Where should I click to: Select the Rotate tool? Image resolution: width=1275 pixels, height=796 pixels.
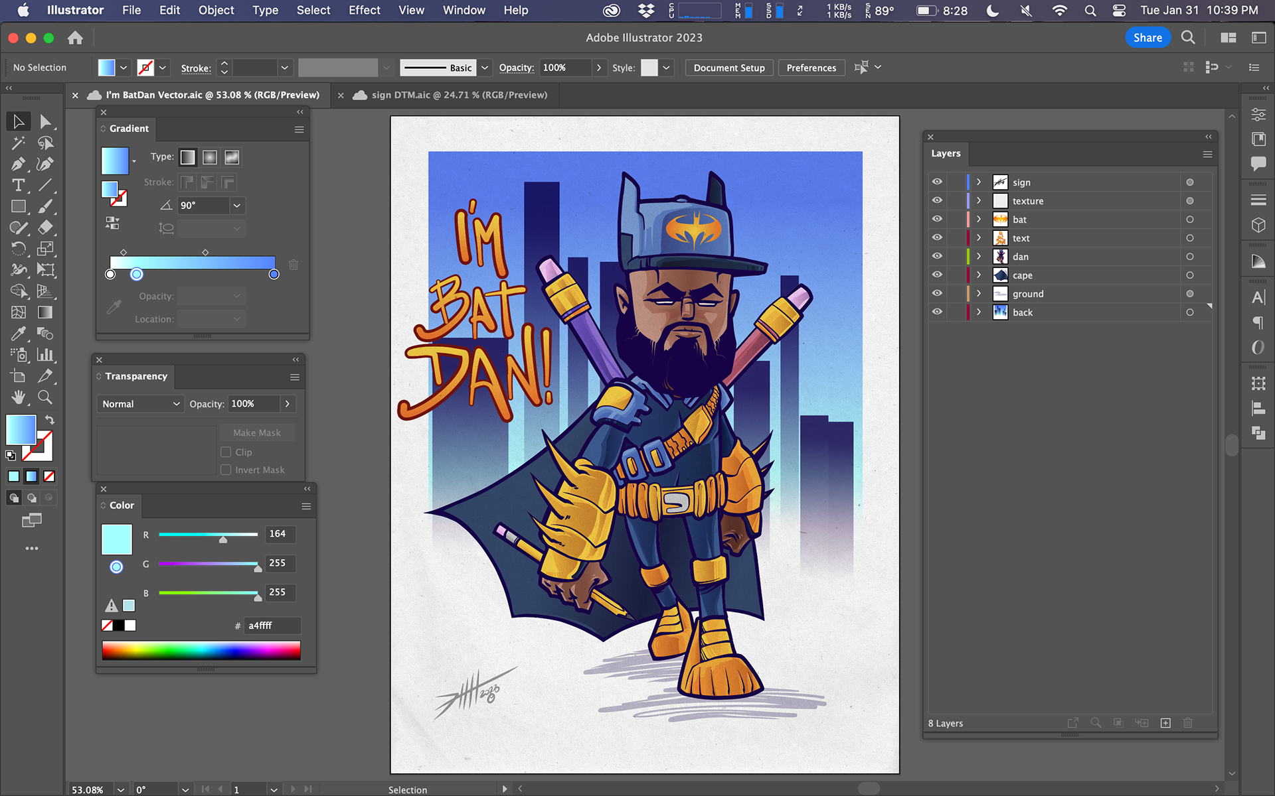point(19,249)
